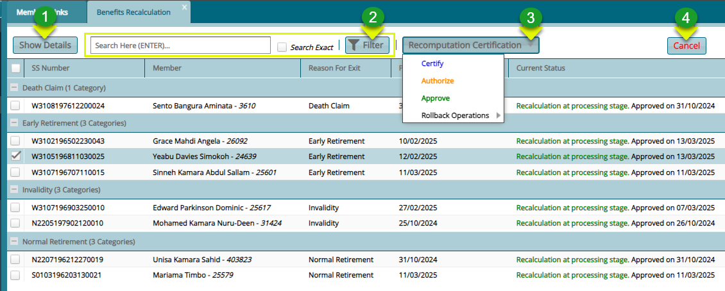The height and width of the screenshot is (291, 725).
Task: Focus the Search Here input field
Action: coord(180,46)
